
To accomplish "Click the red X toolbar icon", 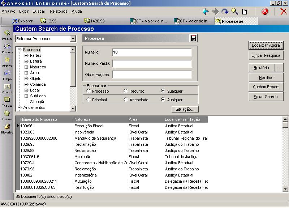I will (284, 12).
